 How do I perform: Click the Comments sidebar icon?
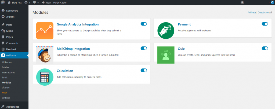pyautogui.click(x=3, y=43)
